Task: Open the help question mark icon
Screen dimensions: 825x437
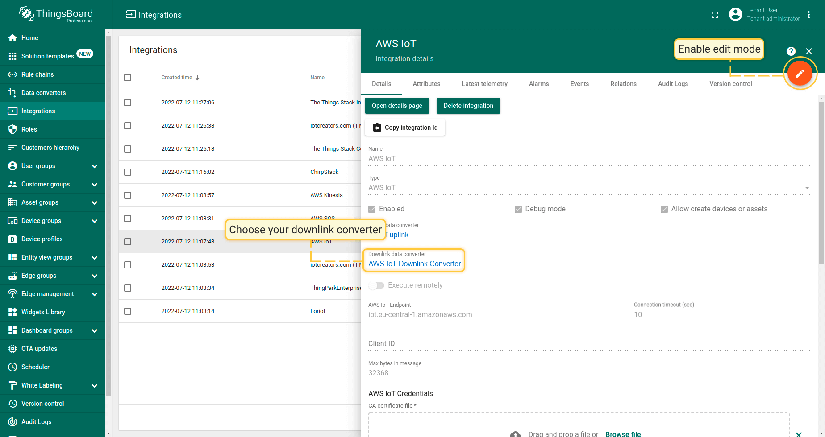Action: click(791, 51)
